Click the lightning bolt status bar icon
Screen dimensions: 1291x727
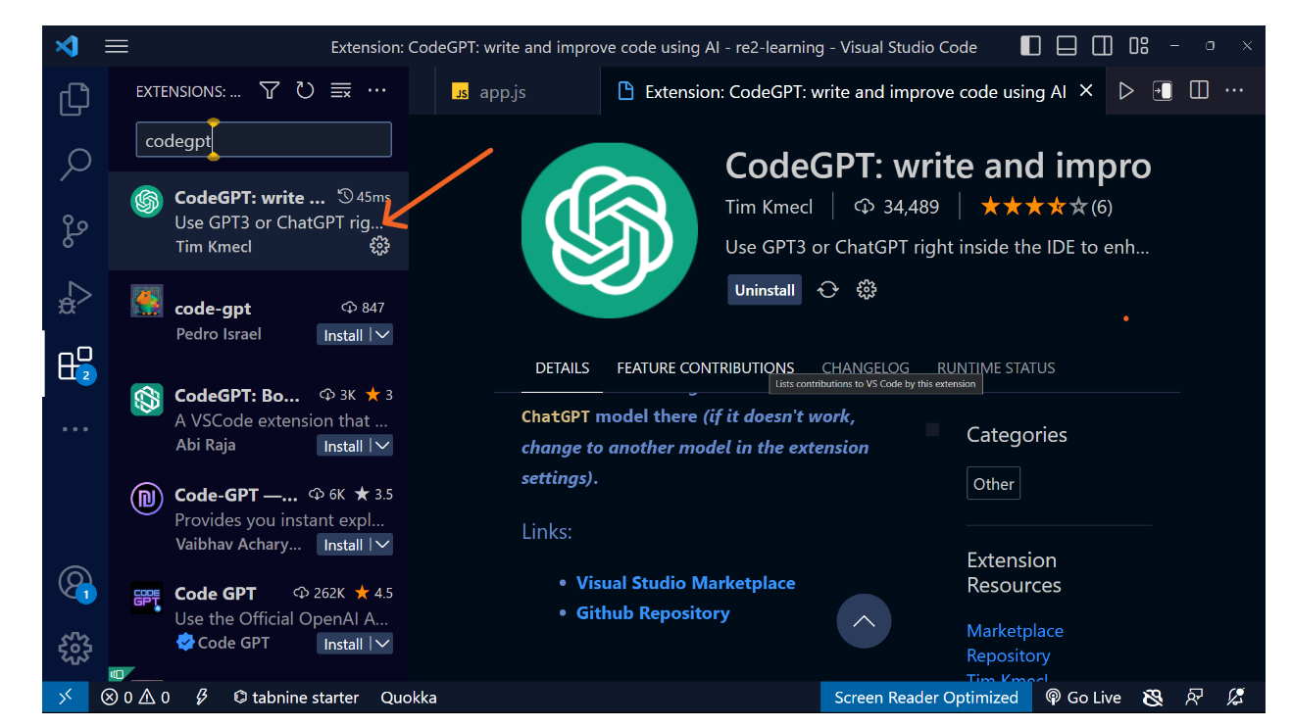coord(202,698)
